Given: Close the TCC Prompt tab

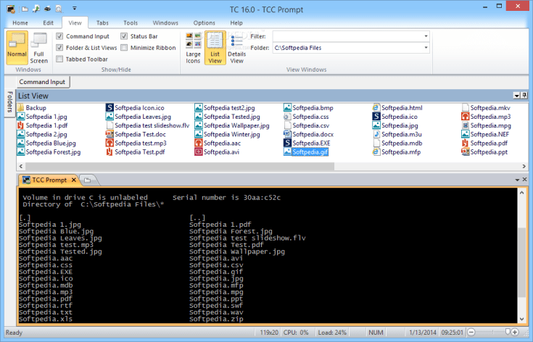Looking at the screenshot, I should pos(73,180).
